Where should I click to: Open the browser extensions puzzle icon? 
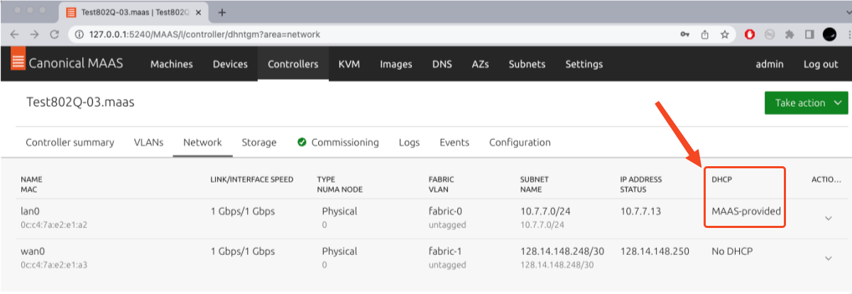(x=789, y=34)
